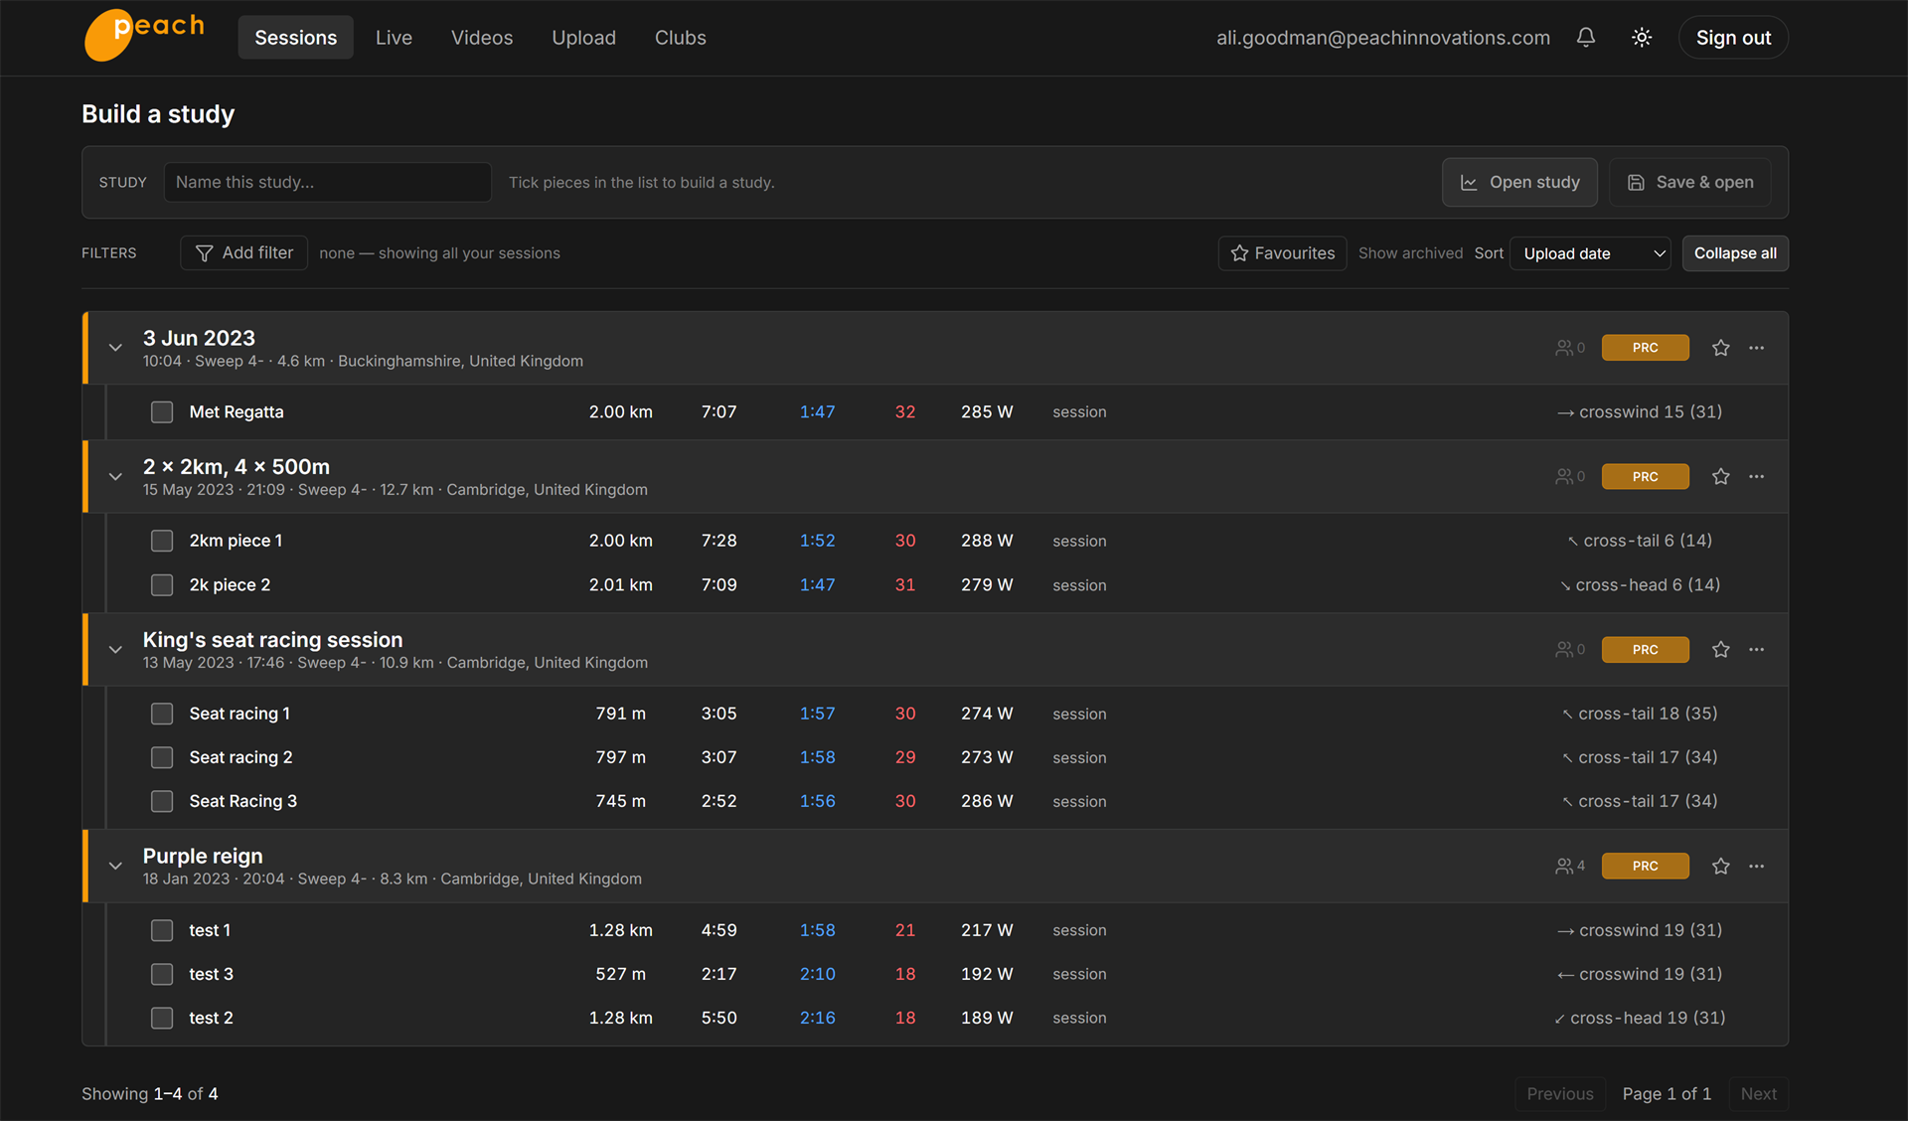The height and width of the screenshot is (1121, 1908).
Task: Click the Name this study input field
Action: click(x=328, y=183)
